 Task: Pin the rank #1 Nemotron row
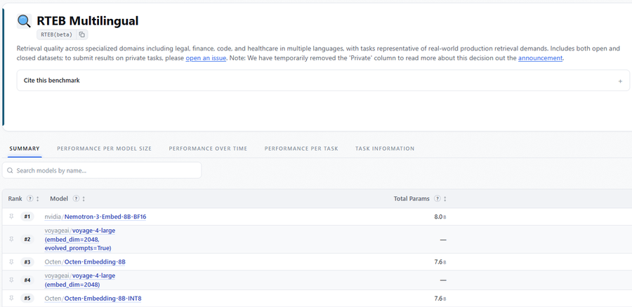pyautogui.click(x=11, y=217)
